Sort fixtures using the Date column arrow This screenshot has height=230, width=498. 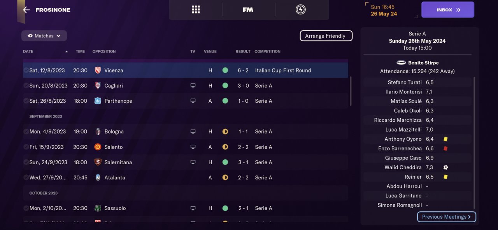pyautogui.click(x=67, y=51)
